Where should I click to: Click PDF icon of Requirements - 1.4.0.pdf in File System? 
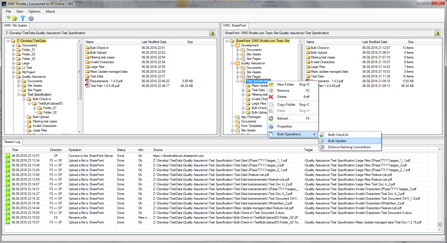coord(87,81)
